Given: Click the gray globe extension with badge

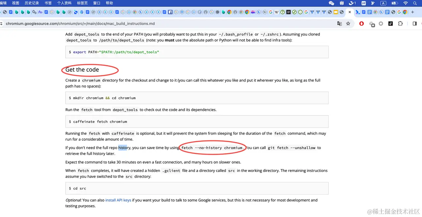Looking at the screenshot, I should 372,24.
